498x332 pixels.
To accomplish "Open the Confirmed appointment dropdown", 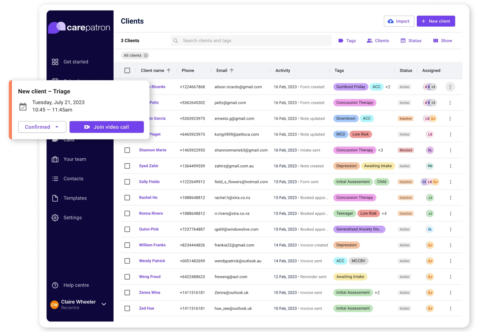I will 42,127.
